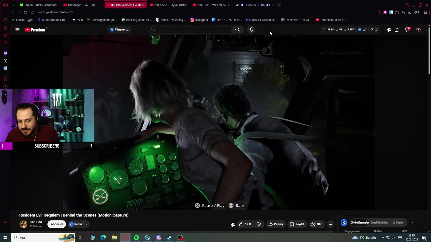Switch to the Kiss - I Was Made For tab
The image size is (431, 242).
tap(211, 5)
